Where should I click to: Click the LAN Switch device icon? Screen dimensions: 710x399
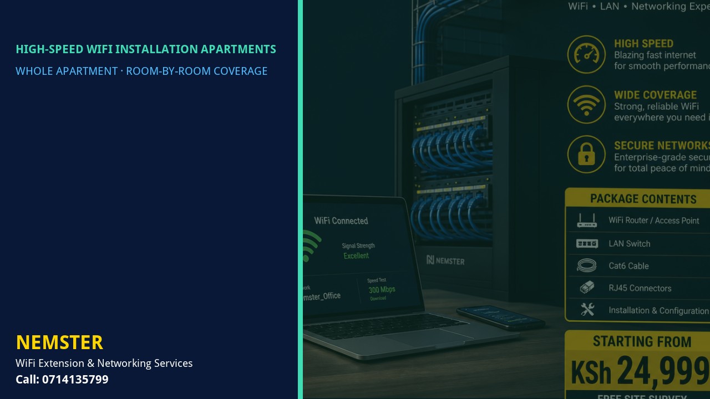(x=587, y=243)
